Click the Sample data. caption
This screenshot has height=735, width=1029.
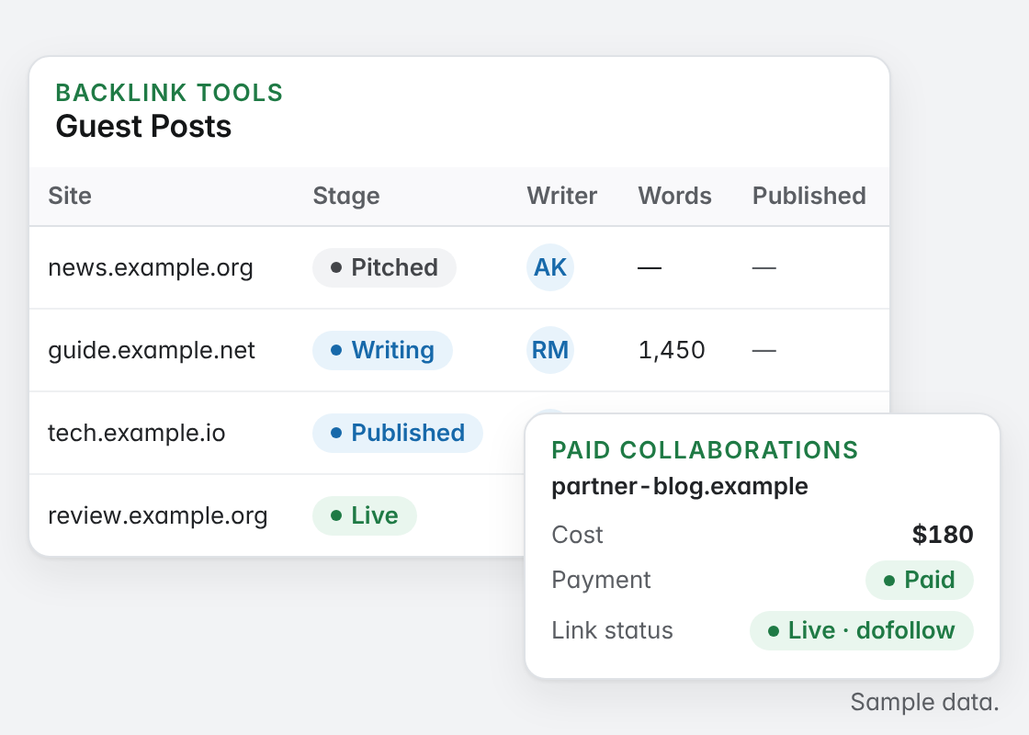tap(924, 702)
